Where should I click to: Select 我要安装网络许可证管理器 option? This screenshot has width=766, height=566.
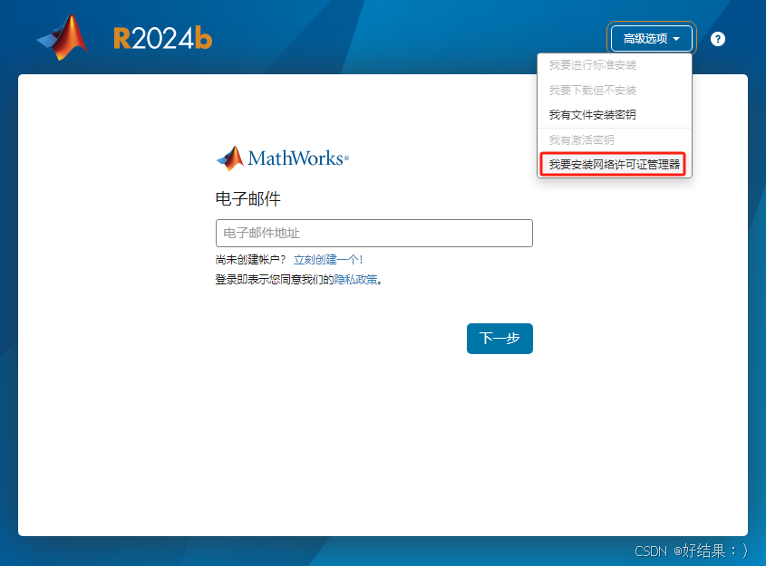[614, 165]
